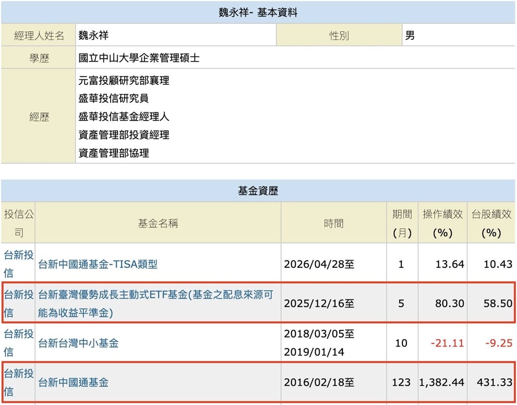This screenshot has height=405, width=517.
Task: Select 國立中山大學企業管理碩士 text
Action: (x=139, y=58)
